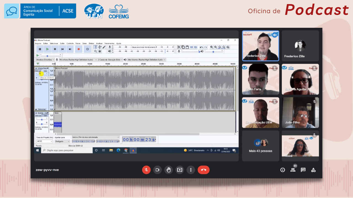
Task: Click the Stop button in Audacity transport
Action: (x=55, y=49)
